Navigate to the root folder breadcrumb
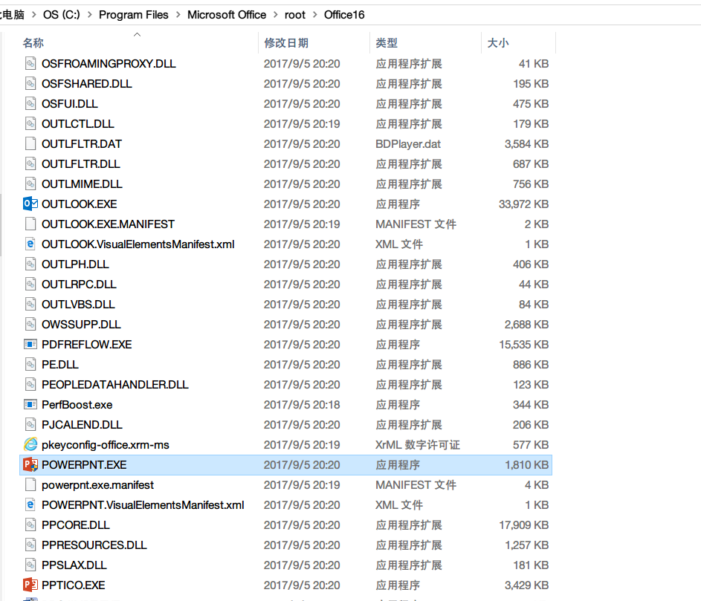The height and width of the screenshot is (601, 701). click(295, 15)
